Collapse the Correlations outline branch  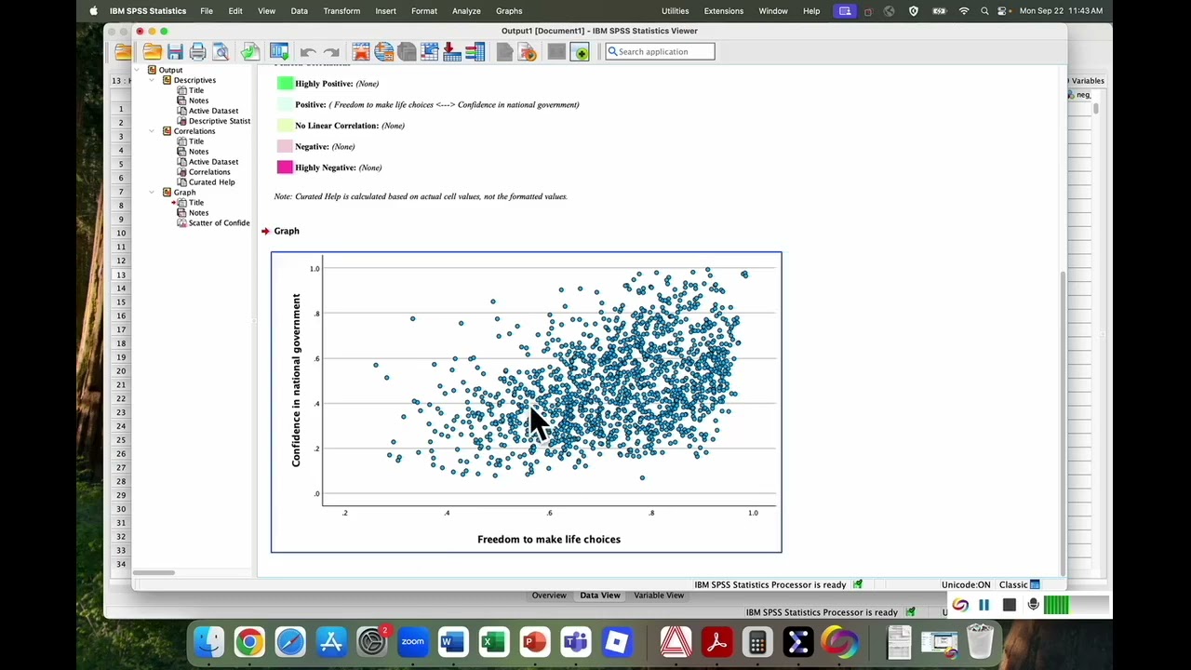[x=153, y=131]
